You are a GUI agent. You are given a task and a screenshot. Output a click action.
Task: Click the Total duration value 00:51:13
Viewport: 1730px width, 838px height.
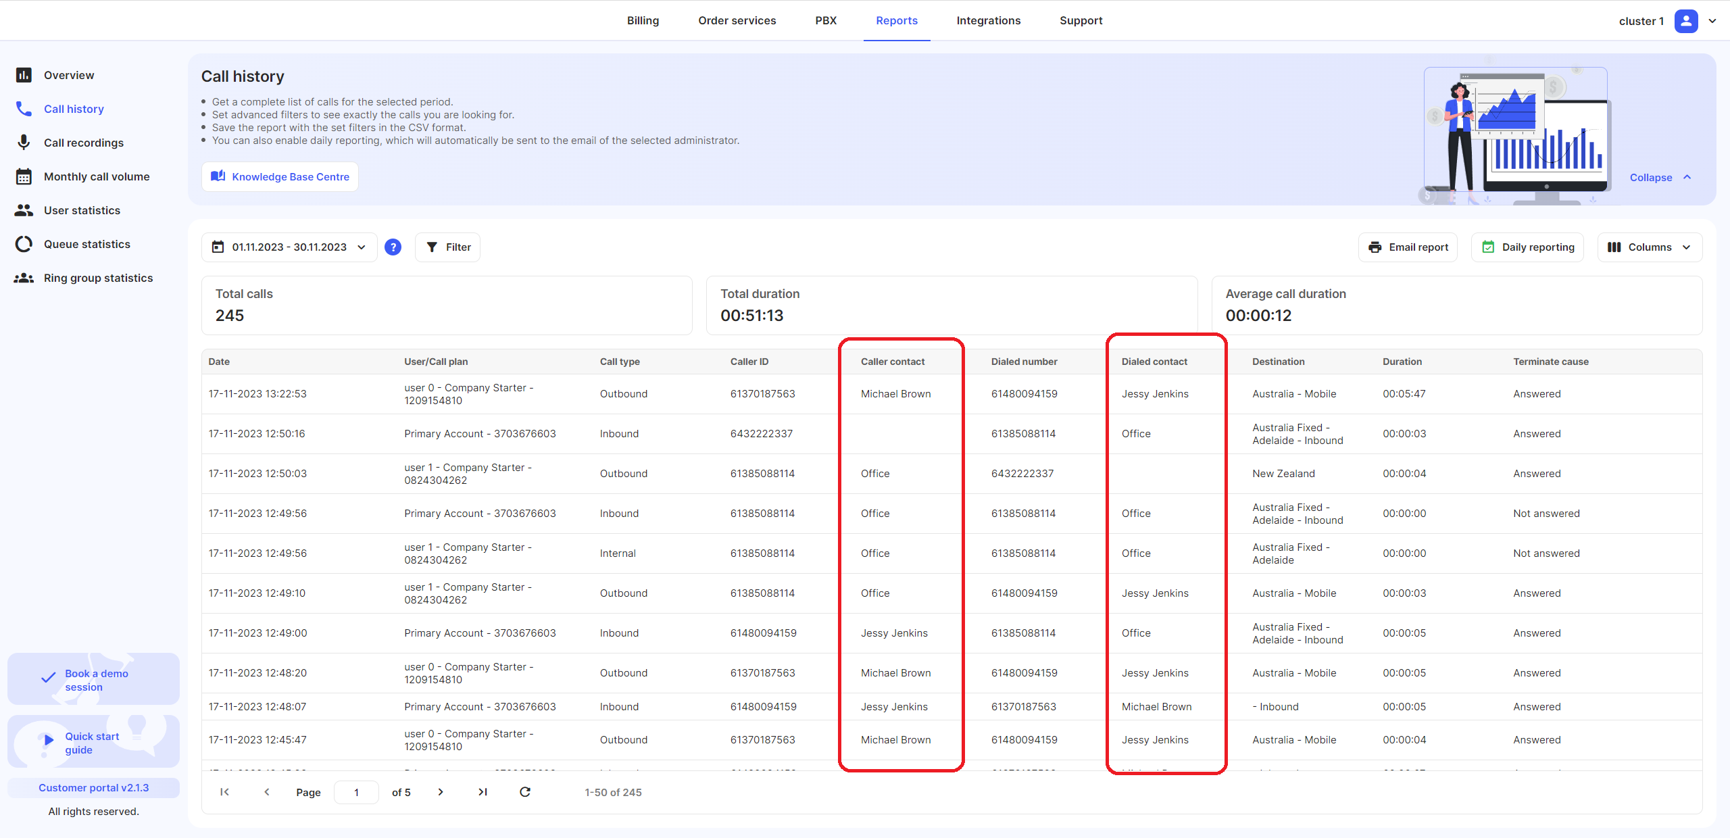tap(751, 316)
